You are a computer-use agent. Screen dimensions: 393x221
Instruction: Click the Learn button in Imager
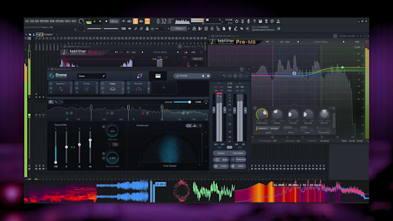[198, 102]
